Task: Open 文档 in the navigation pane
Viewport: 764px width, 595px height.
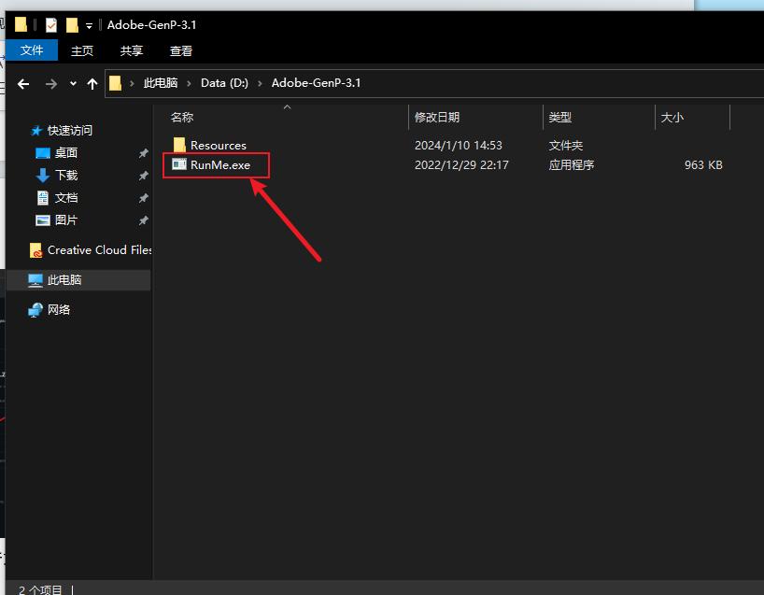Action: tap(66, 198)
